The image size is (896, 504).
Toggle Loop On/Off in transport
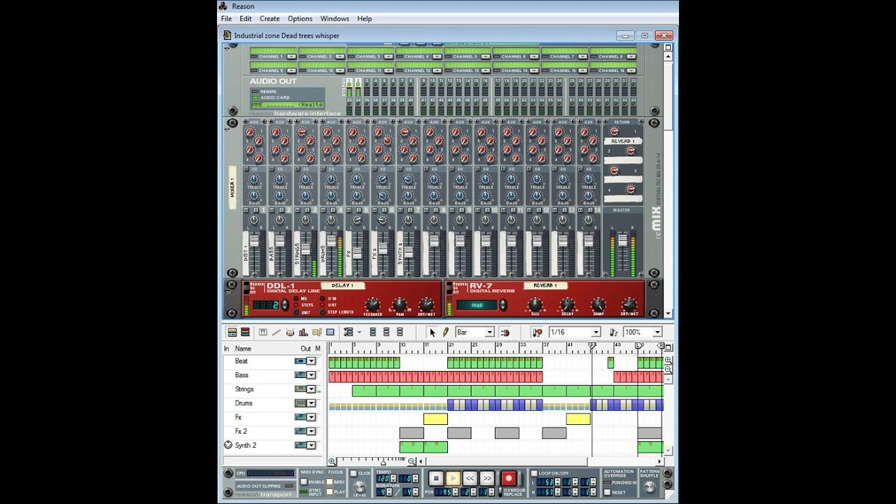coord(533,473)
